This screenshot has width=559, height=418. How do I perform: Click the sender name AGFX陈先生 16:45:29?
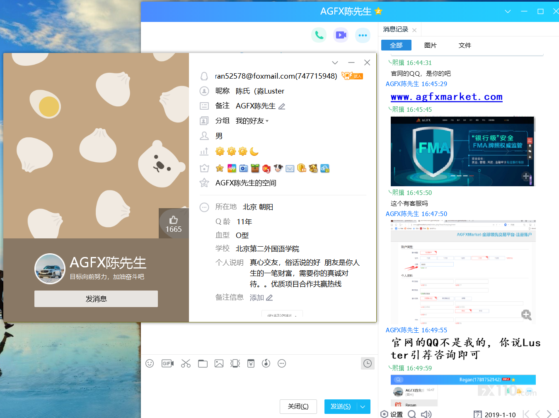(x=416, y=84)
